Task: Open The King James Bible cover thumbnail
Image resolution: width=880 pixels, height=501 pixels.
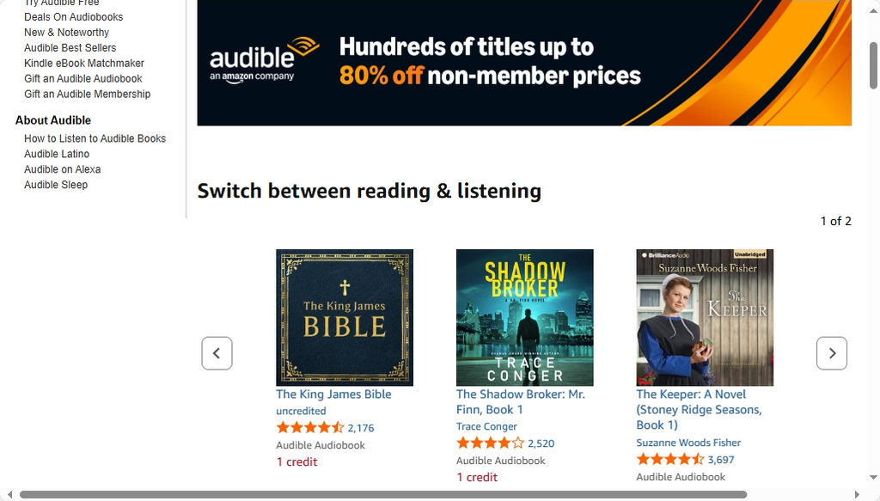Action: point(345,317)
